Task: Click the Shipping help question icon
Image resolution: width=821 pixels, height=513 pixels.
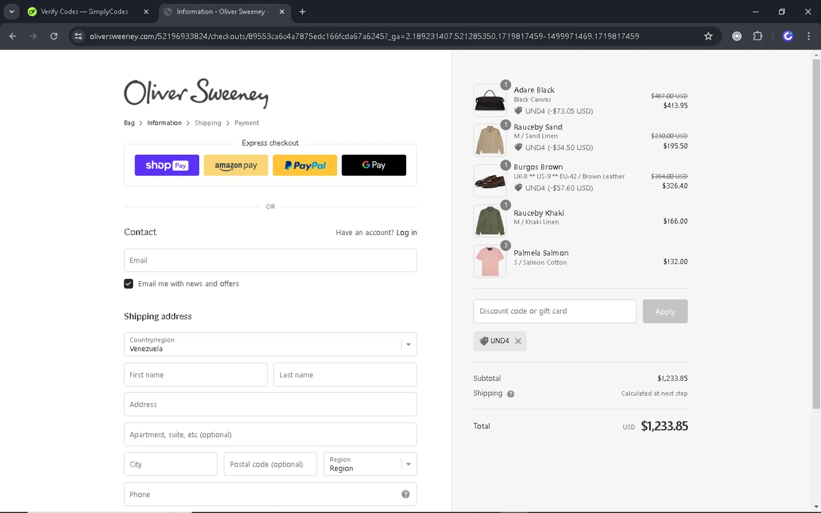Action: click(x=510, y=394)
